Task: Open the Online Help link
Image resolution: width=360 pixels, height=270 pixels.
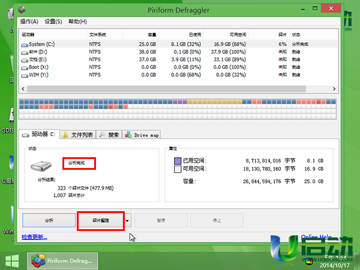Action: tap(316, 236)
